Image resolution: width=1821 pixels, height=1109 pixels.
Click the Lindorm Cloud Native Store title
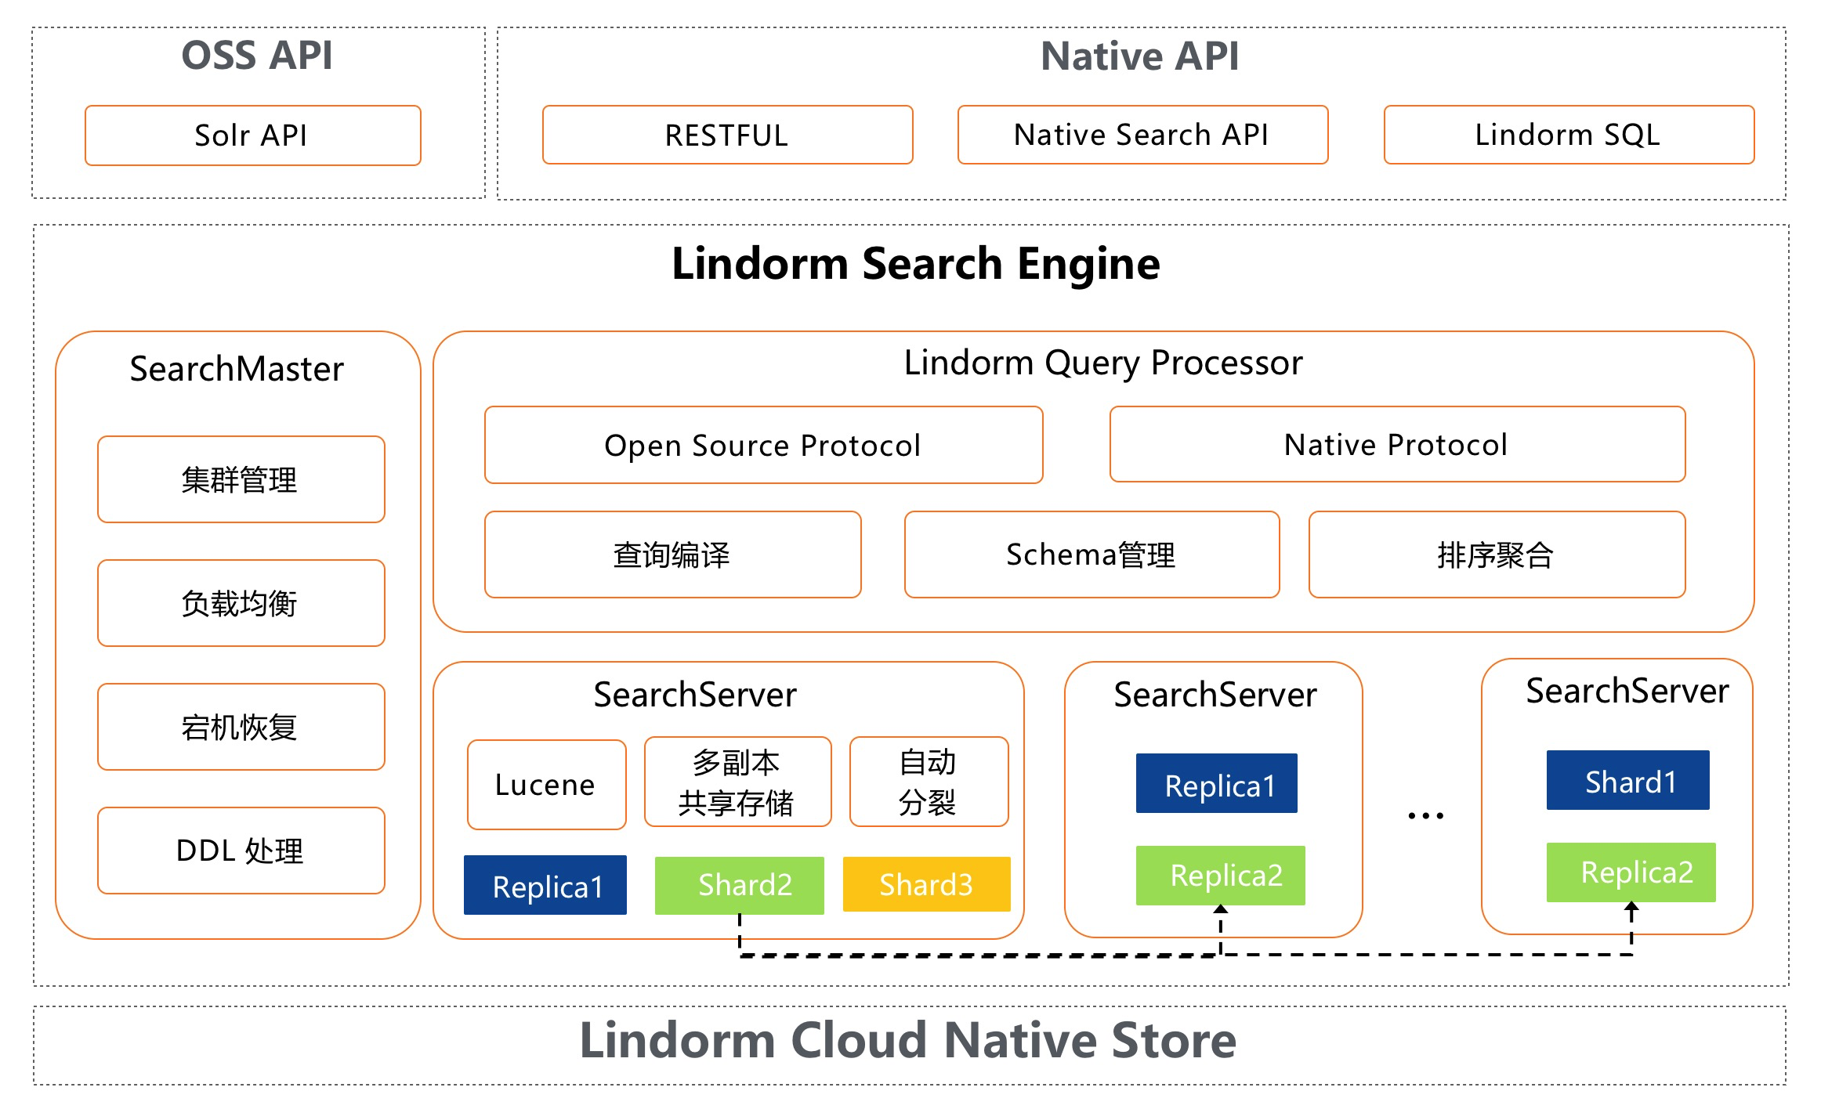click(x=908, y=1042)
